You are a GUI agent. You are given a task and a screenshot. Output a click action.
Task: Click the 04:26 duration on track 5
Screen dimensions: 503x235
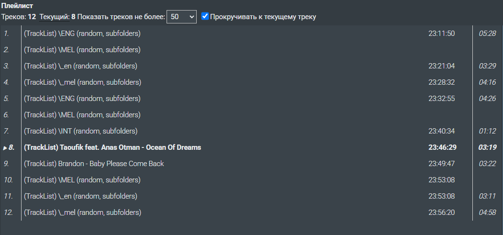[487, 99]
